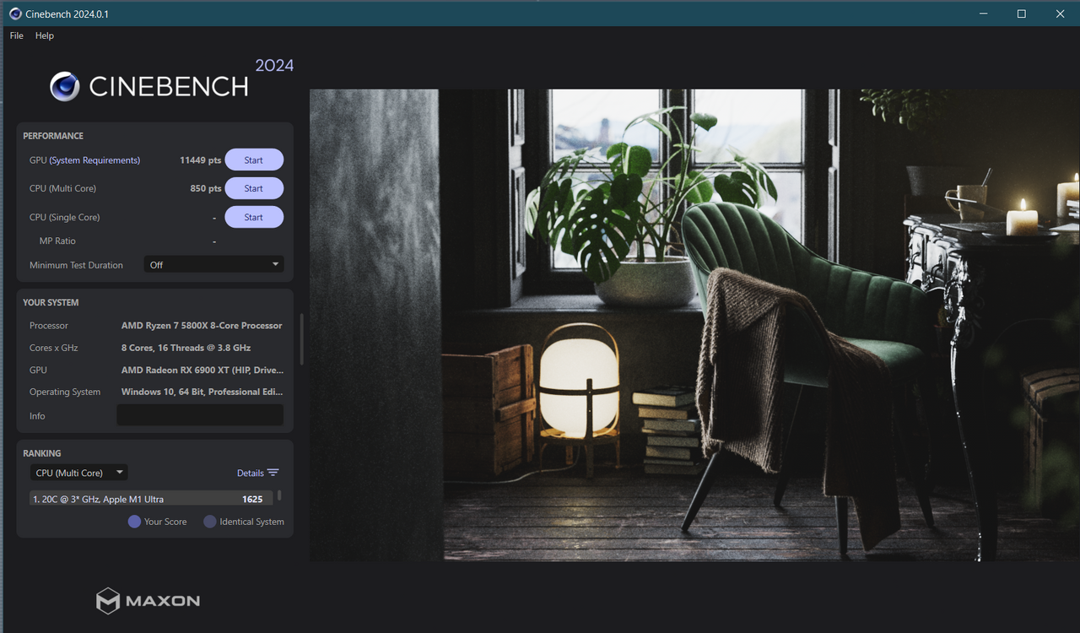Click the left panel vertical scrollbar
1080x633 pixels.
click(x=301, y=339)
